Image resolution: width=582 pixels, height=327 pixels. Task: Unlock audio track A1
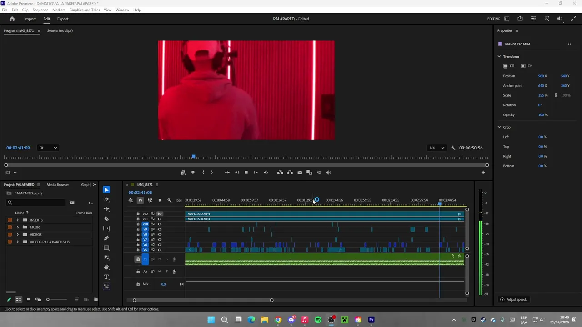tap(138, 259)
